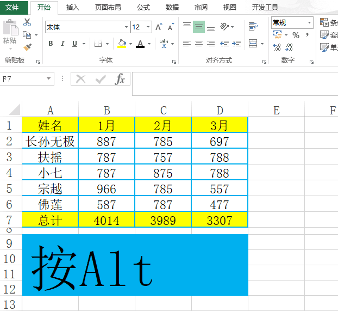Viewport: 338px width, 311px height.
Task: Increase indent icon
Action: [236, 44]
